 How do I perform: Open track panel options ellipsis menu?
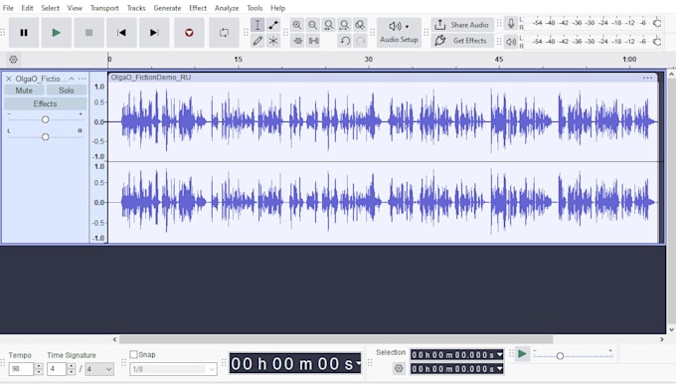point(82,79)
